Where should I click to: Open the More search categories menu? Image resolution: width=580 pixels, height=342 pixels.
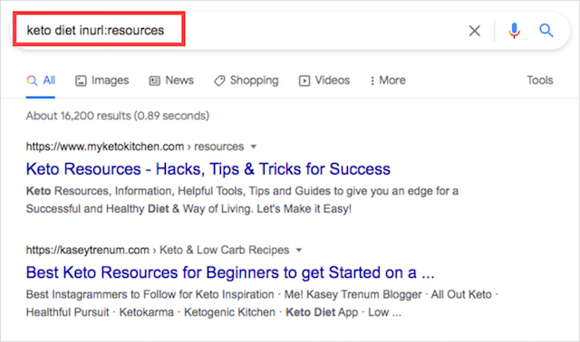pyautogui.click(x=388, y=81)
